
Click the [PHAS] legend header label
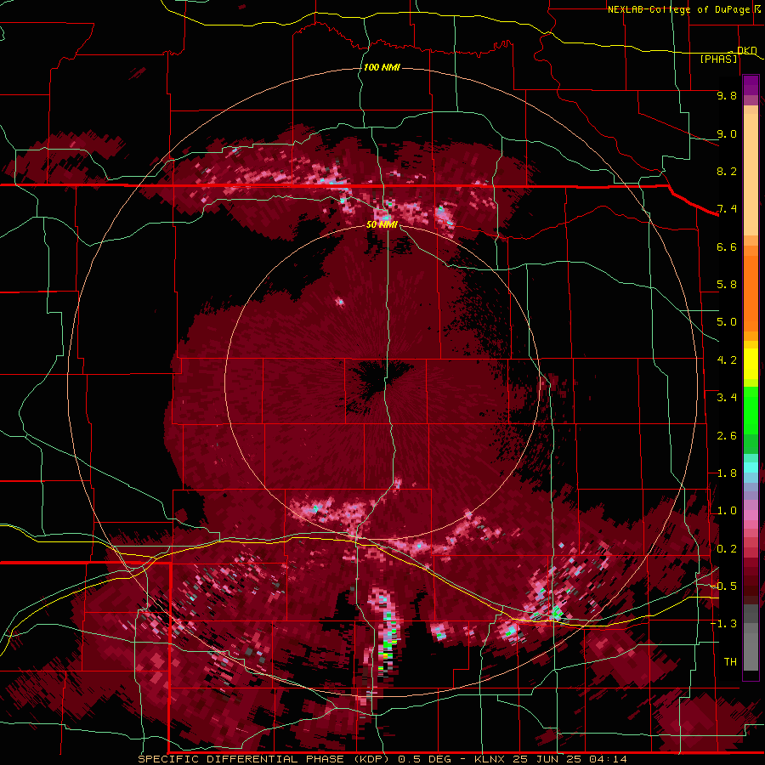718,59
